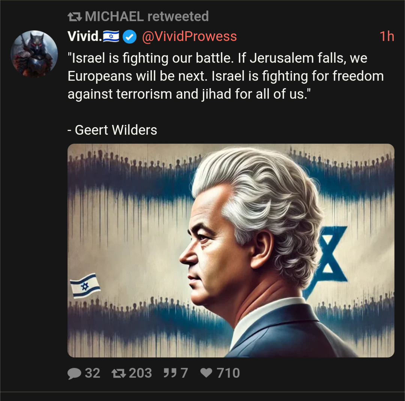The image size is (405, 401).
Task: Click the retweet icon beside MICHAEL retweeted
Action: (x=75, y=17)
